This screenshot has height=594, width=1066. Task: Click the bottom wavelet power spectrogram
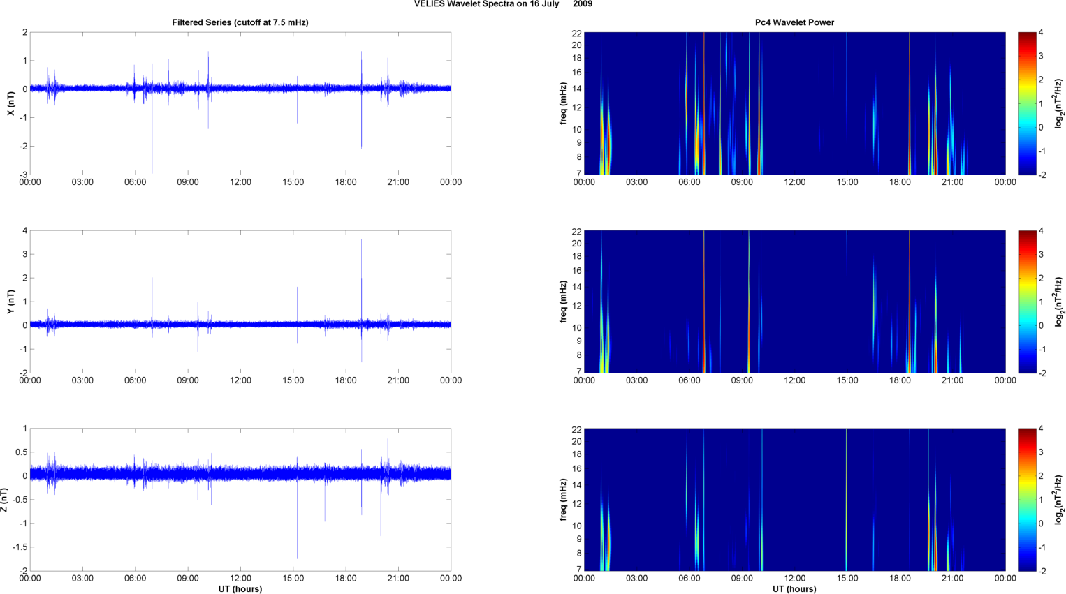click(794, 500)
